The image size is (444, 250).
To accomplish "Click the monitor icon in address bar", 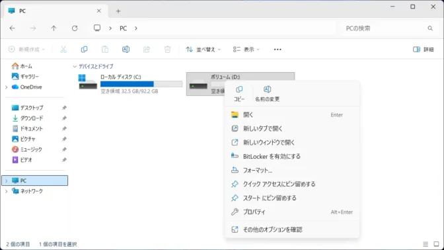I will [97, 28].
